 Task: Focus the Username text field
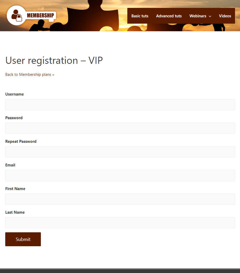(x=120, y=105)
